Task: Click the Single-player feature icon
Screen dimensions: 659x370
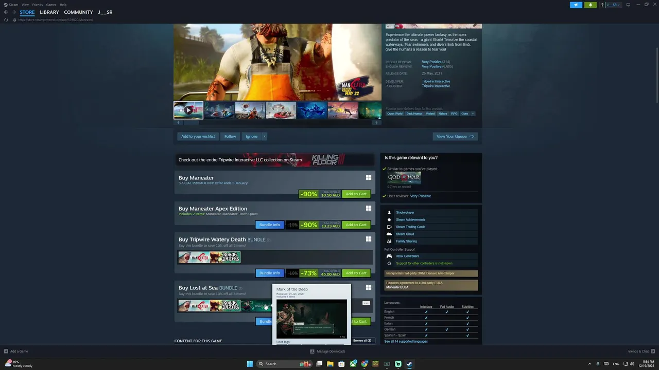Action: pyautogui.click(x=389, y=212)
